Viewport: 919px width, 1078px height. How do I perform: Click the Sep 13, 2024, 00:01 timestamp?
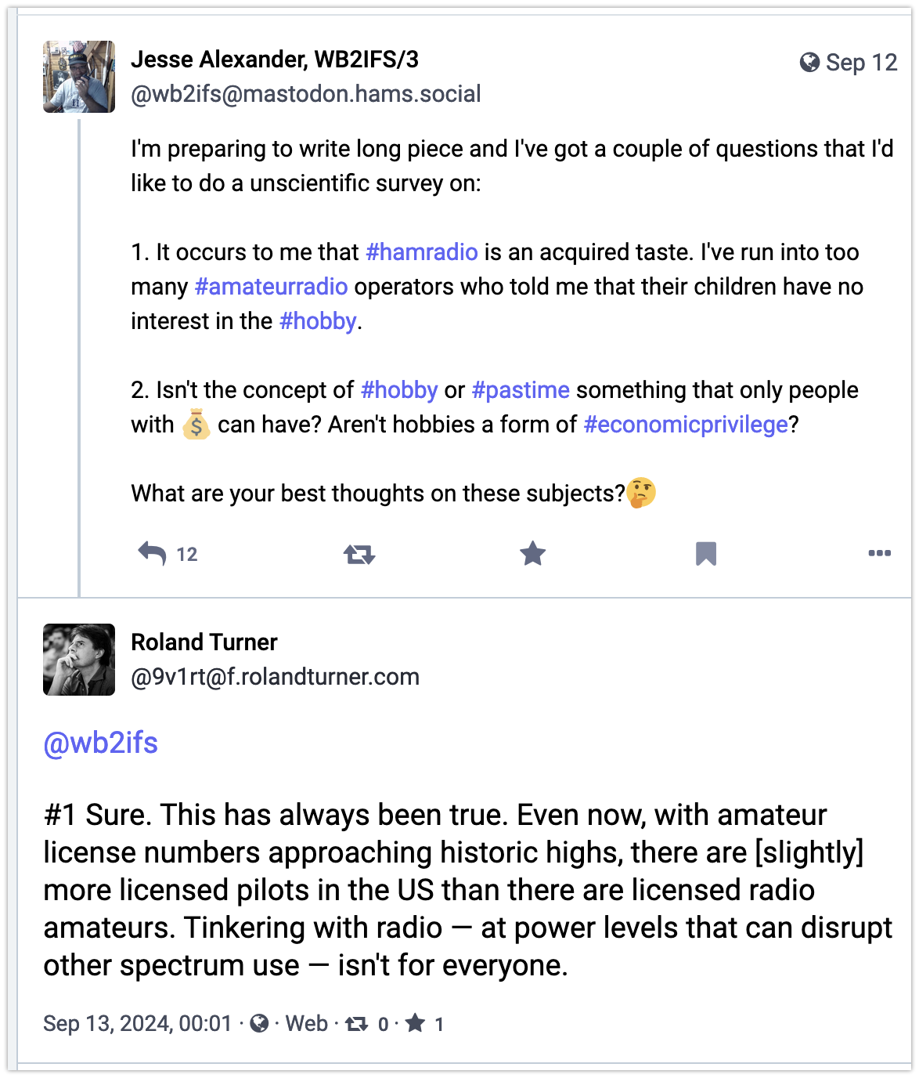(x=138, y=1024)
